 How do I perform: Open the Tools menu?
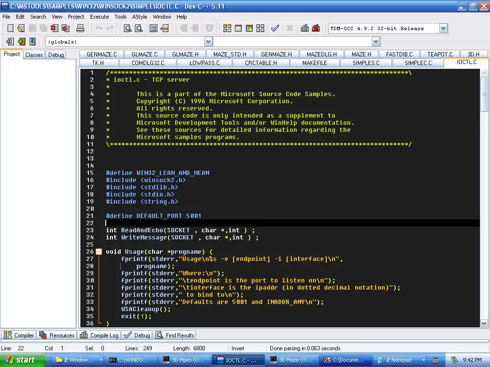(x=120, y=17)
